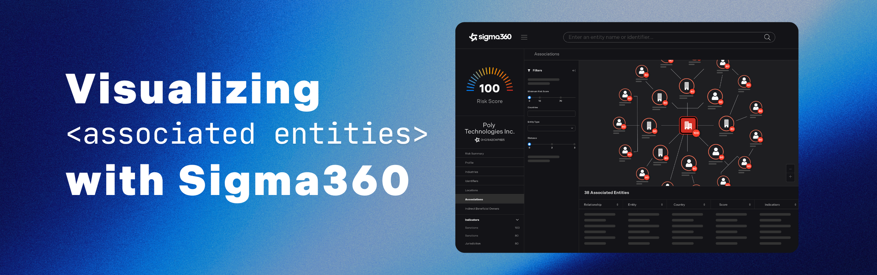877x275 pixels.
Task: Select the Jurisdiction indicator row
Action: pos(492,243)
